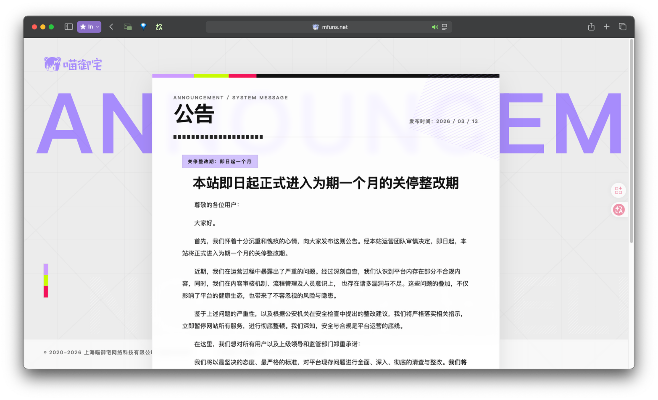
Task: Click the 关停整改期 purple notice tag
Action: coord(220,161)
